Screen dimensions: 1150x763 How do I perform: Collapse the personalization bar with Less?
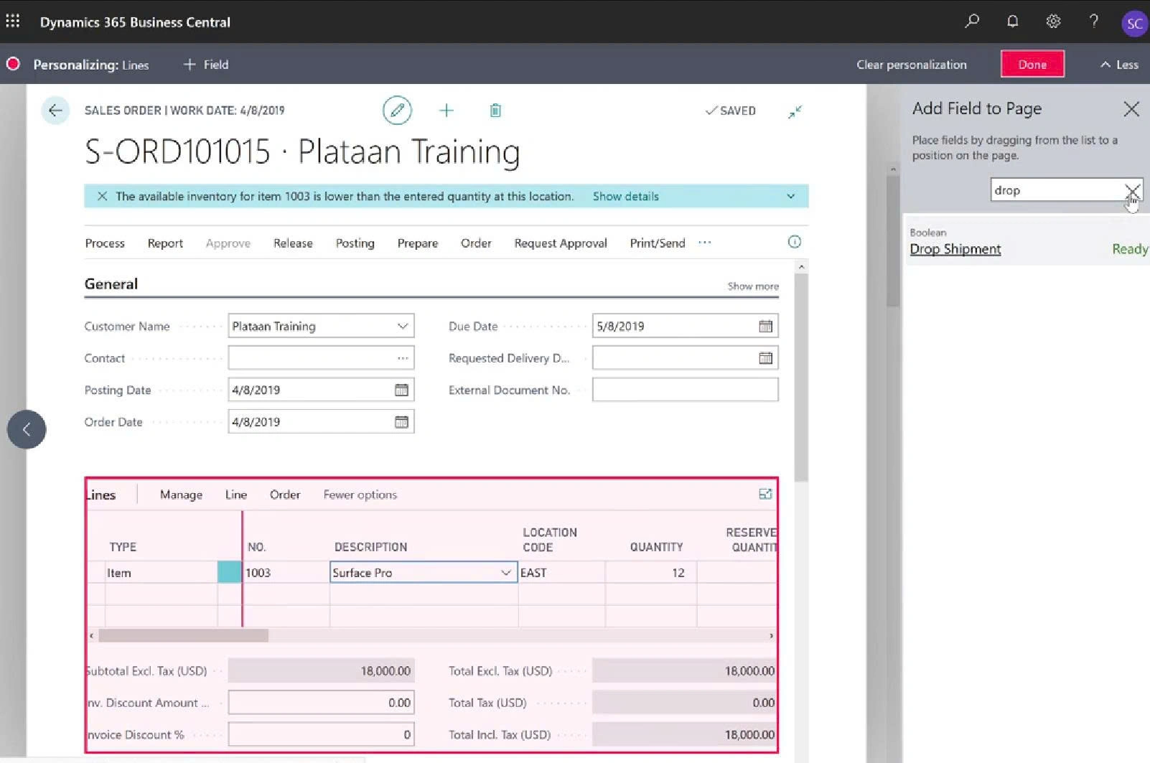click(1119, 65)
